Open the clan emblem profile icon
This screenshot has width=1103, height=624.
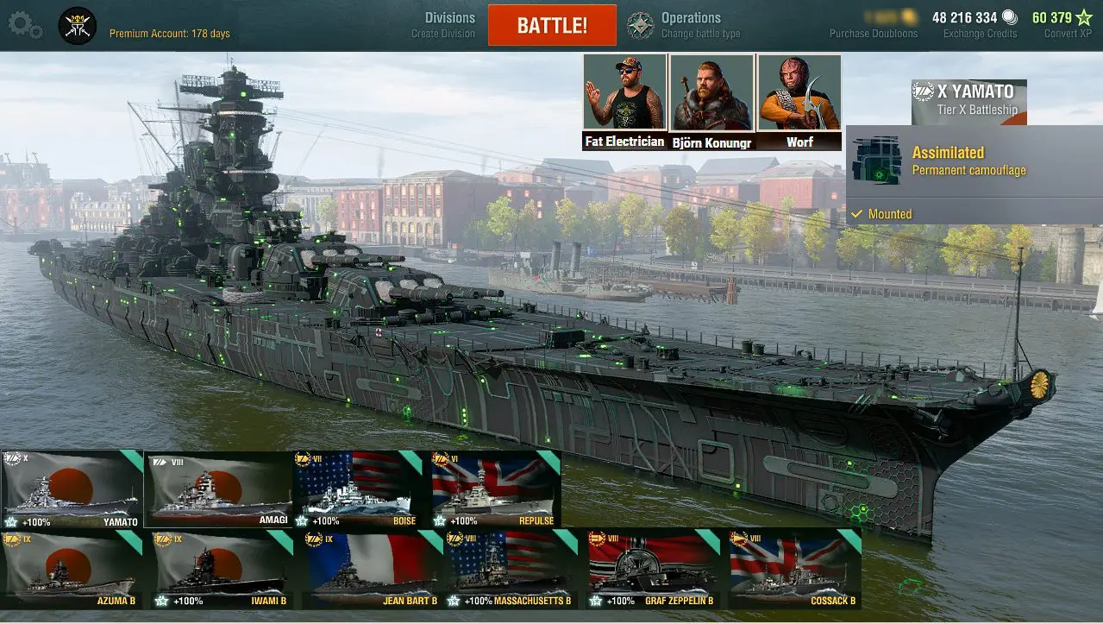point(77,26)
